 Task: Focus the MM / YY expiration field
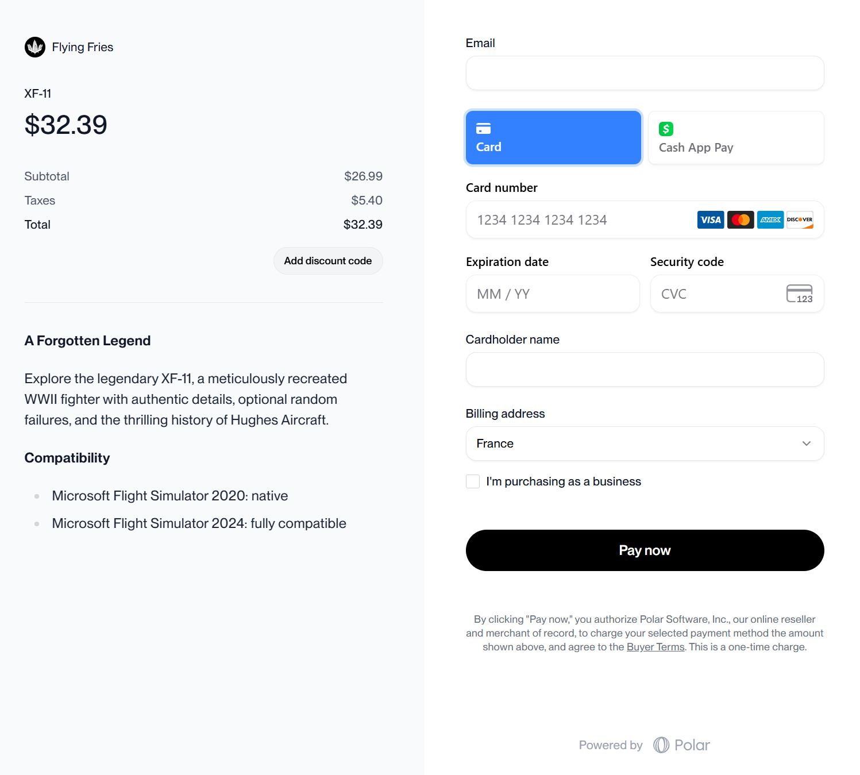coord(553,294)
